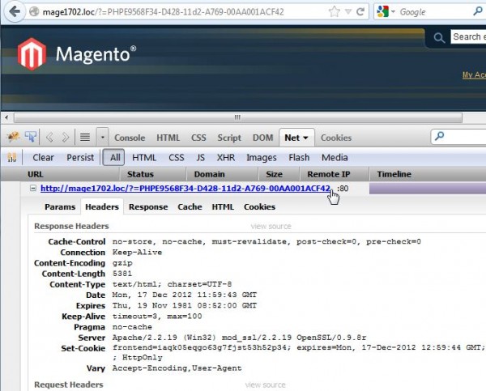Click Magento store search magnifier icon

pyautogui.click(x=439, y=38)
